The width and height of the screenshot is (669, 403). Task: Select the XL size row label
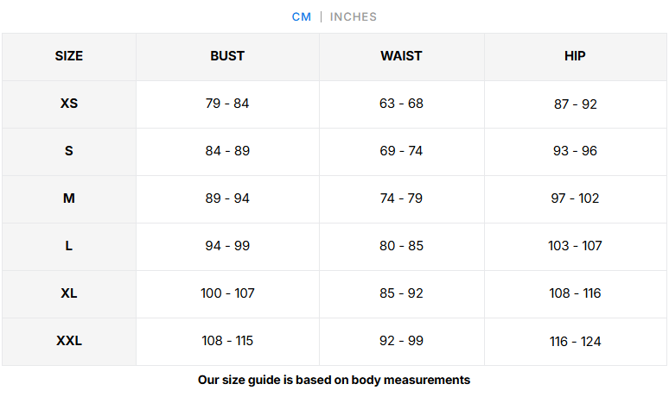pyautogui.click(x=68, y=293)
